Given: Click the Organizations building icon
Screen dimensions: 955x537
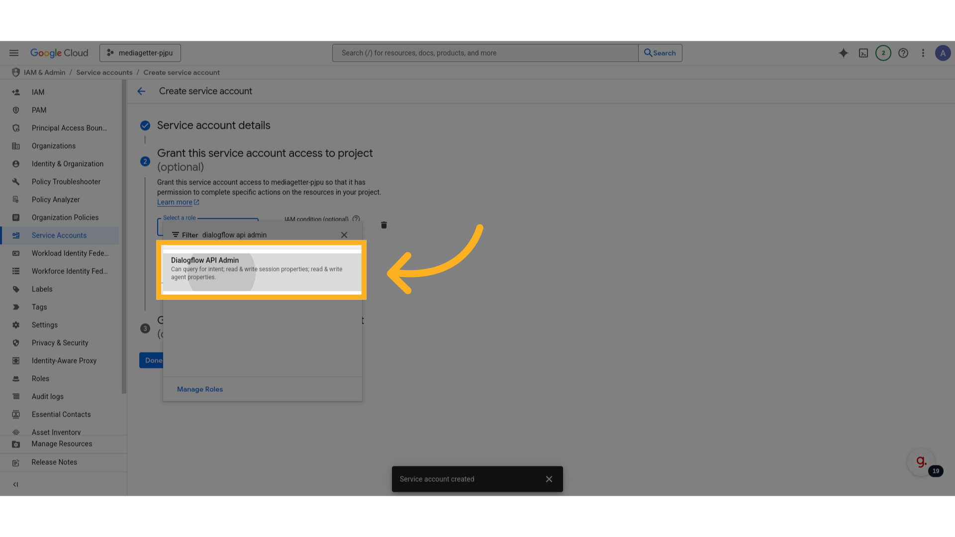Looking at the screenshot, I should 16,146.
